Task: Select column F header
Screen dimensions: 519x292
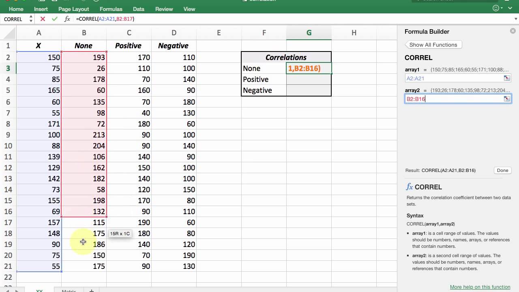Action: pos(264,33)
